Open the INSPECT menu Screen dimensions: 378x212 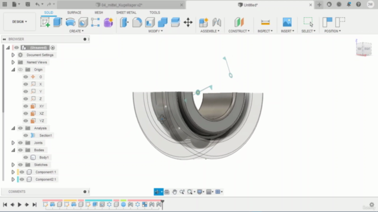tap(265, 31)
